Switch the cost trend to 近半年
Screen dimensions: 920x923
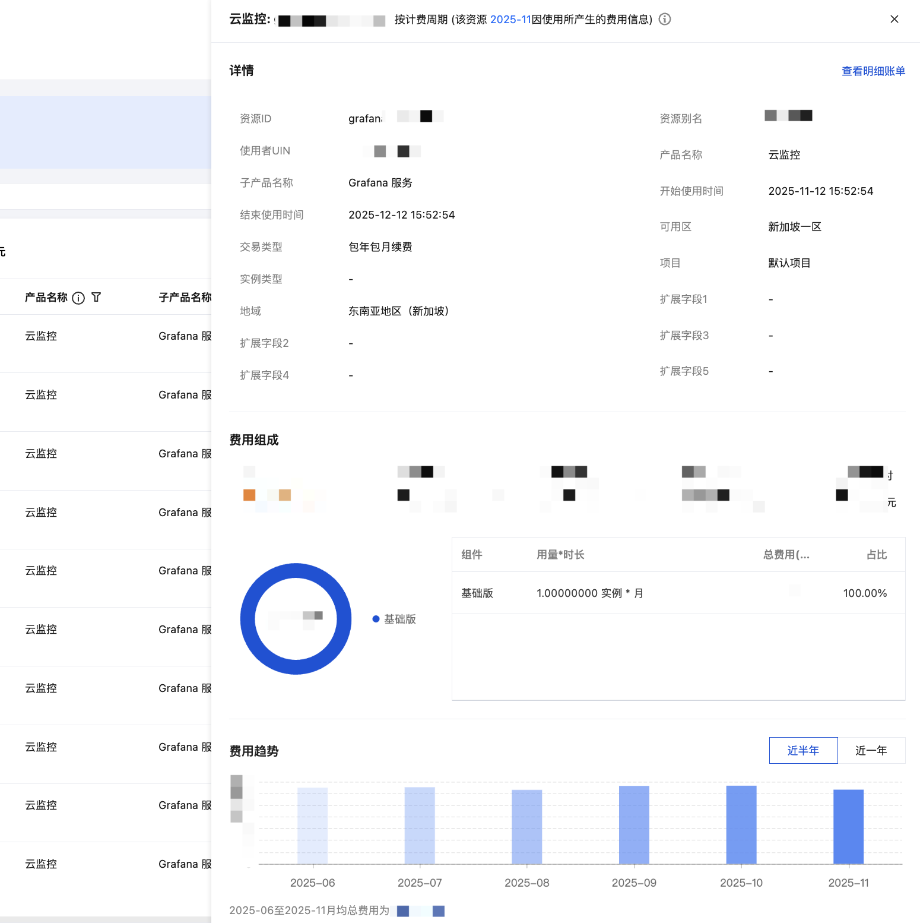(x=803, y=750)
